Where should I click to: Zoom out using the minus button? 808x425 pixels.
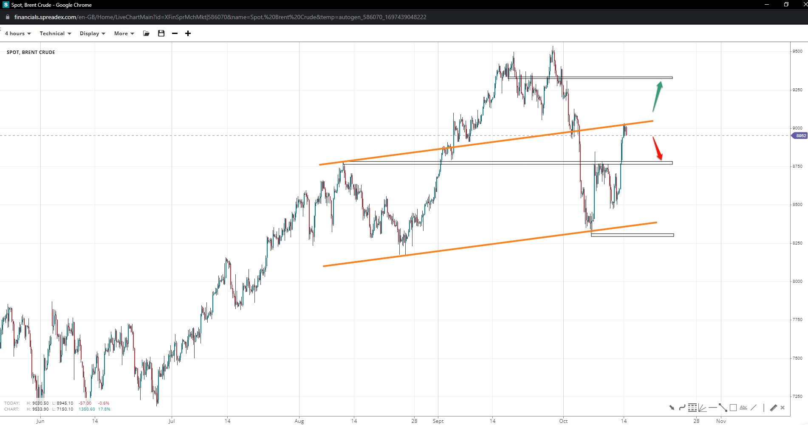click(x=175, y=34)
